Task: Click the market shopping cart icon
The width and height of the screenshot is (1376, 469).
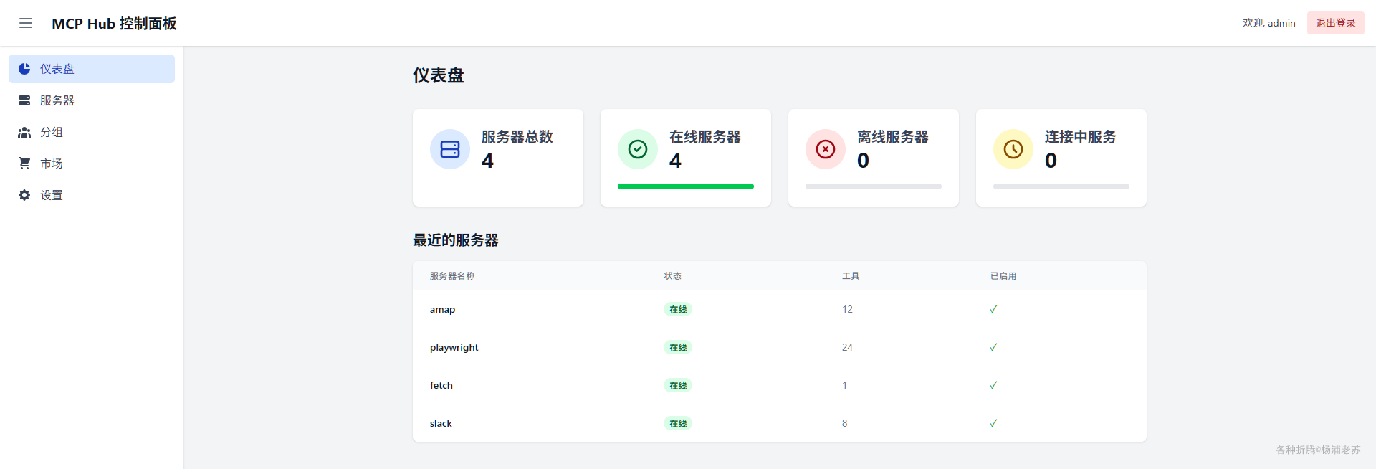Action: pos(24,164)
